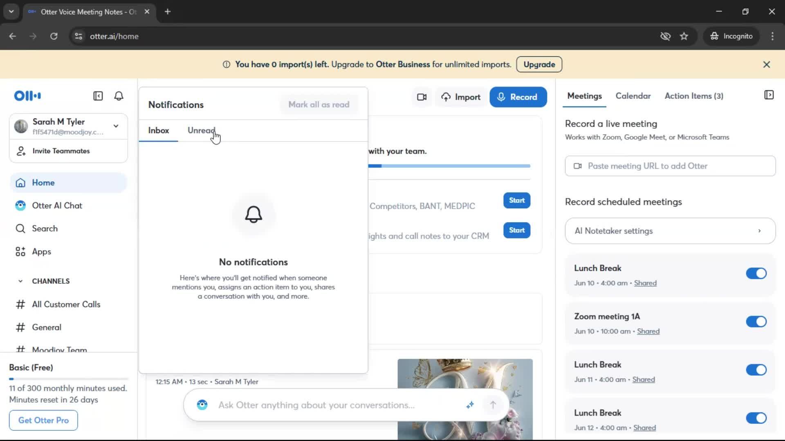Open All Customer Calls channel

point(66,304)
